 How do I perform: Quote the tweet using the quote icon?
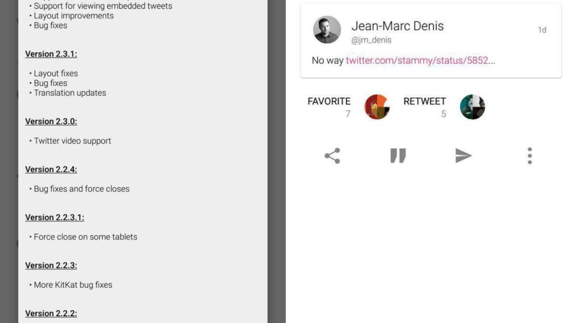pos(398,156)
